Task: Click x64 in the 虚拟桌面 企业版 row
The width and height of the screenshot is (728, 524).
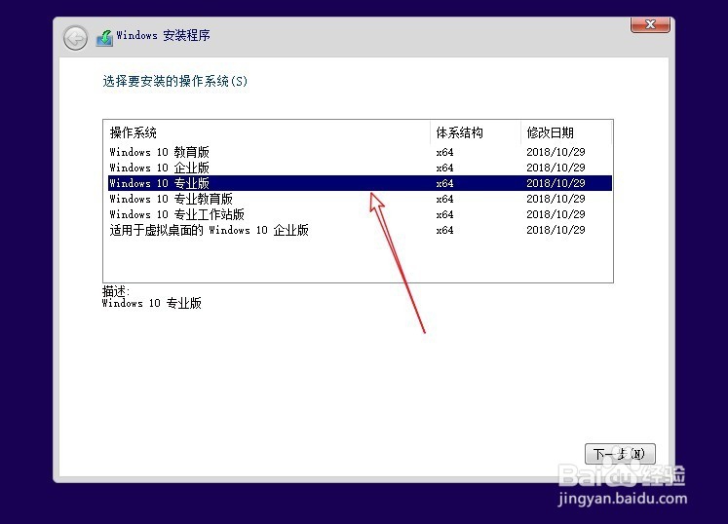Action: pyautogui.click(x=444, y=230)
